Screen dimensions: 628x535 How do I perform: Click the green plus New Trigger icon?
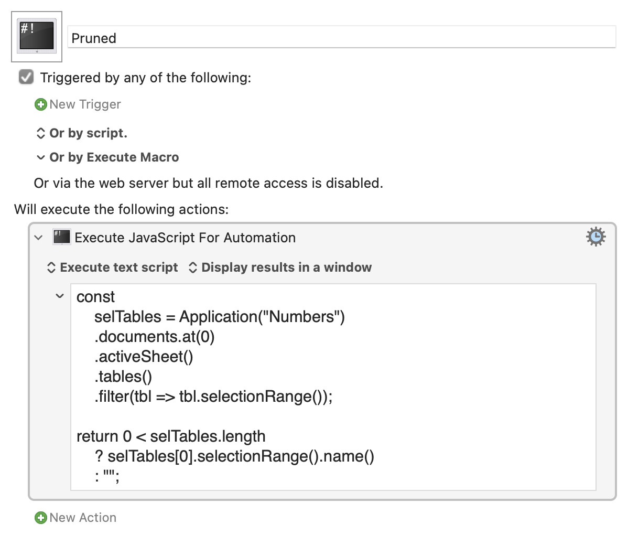pos(40,104)
